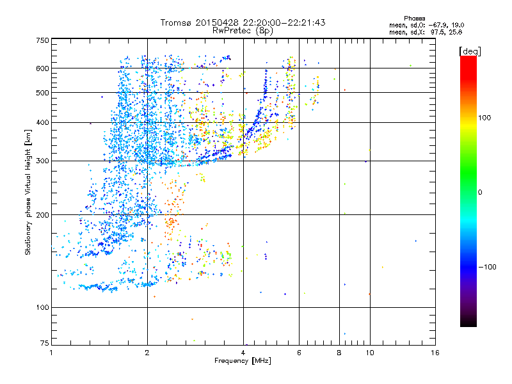Click the light-blue E-layer trace near 115 km
The image size is (512, 384).
coord(98,287)
